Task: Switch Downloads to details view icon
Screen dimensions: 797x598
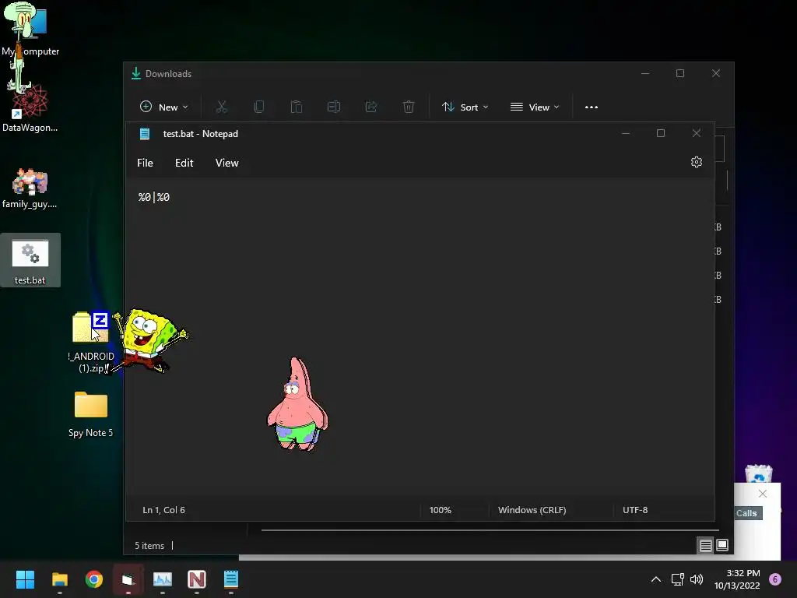Action: click(x=705, y=546)
